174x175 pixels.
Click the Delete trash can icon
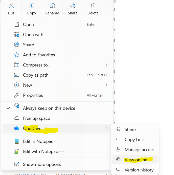click(93, 6)
